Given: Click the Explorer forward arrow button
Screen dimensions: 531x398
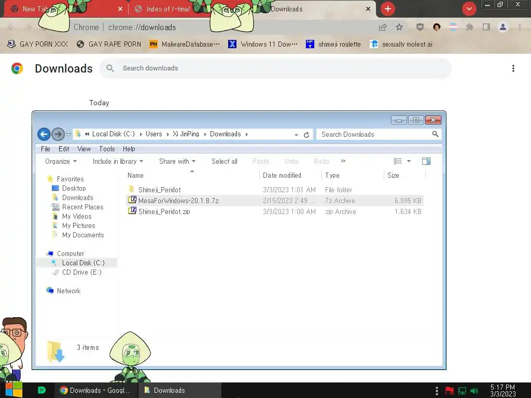Looking at the screenshot, I should [58, 134].
